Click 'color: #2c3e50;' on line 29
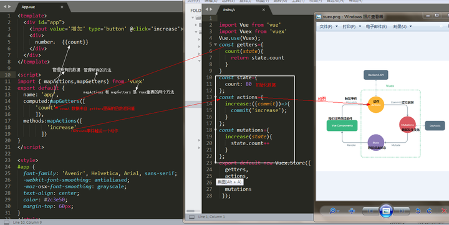Viewport: 449px width, 225px height. point(46,200)
